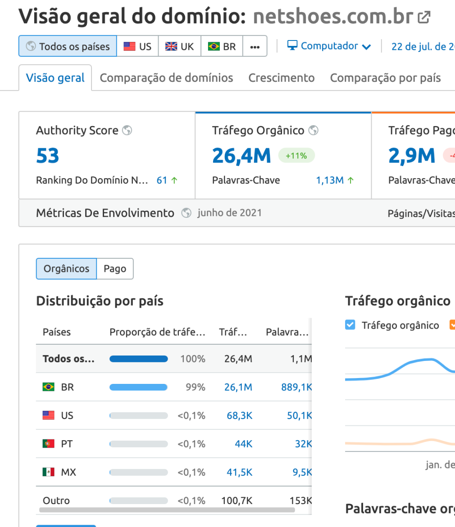
Task: Click BR country row label
Action: pyautogui.click(x=67, y=387)
